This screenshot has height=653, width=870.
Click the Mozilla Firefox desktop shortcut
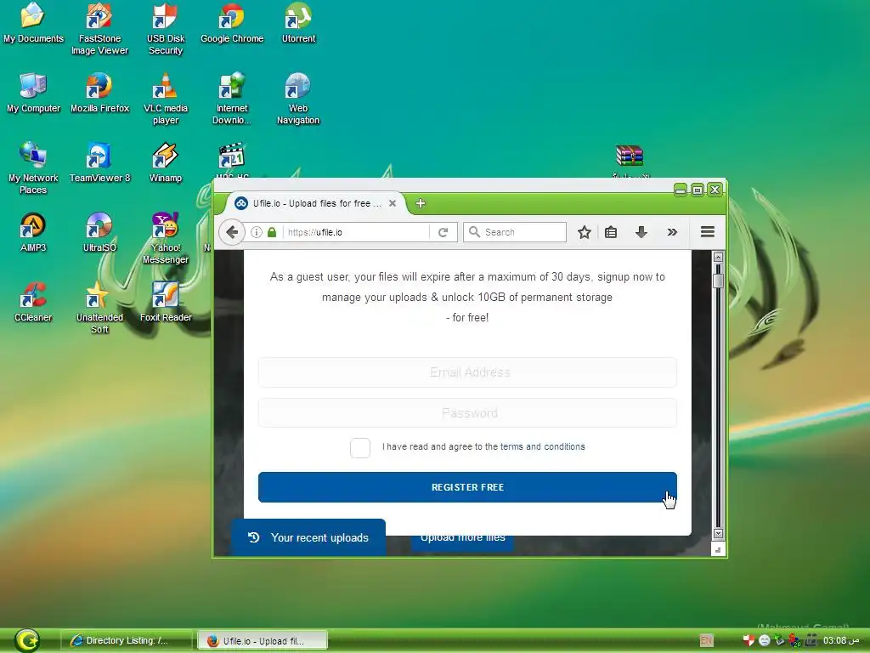click(x=99, y=93)
